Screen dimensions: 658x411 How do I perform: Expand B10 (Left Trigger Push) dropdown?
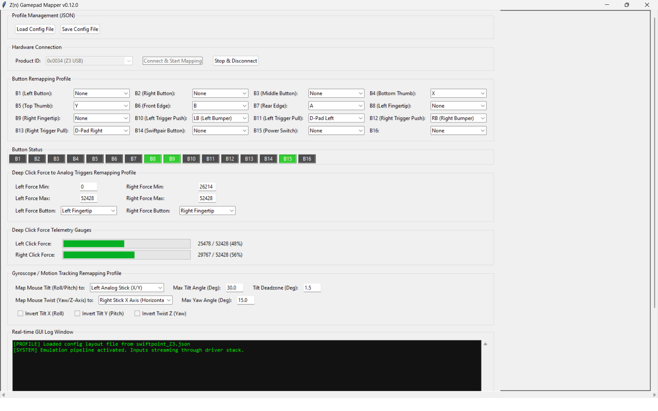tap(220, 118)
